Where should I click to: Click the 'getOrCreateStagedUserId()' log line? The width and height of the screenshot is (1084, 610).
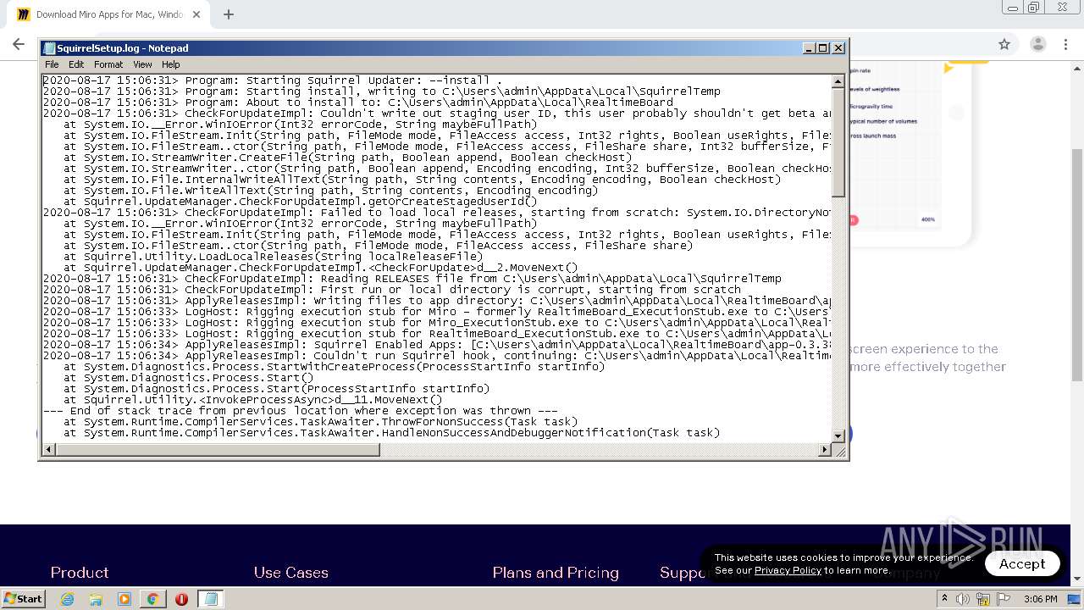300,202
